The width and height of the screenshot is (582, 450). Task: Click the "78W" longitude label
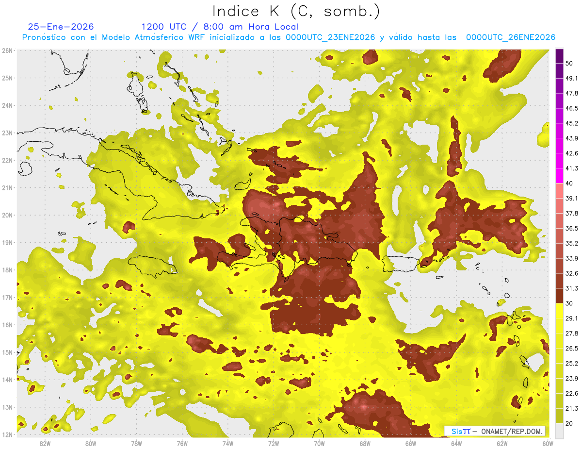136,443
